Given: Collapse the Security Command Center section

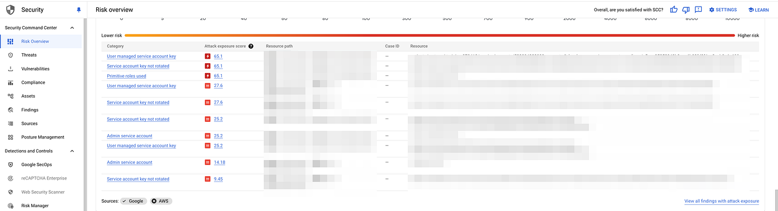Looking at the screenshot, I should (72, 28).
